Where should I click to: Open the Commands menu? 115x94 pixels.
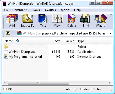tap(20, 10)
